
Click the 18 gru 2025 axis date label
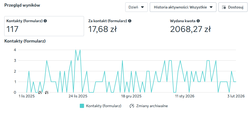point(131,96)
